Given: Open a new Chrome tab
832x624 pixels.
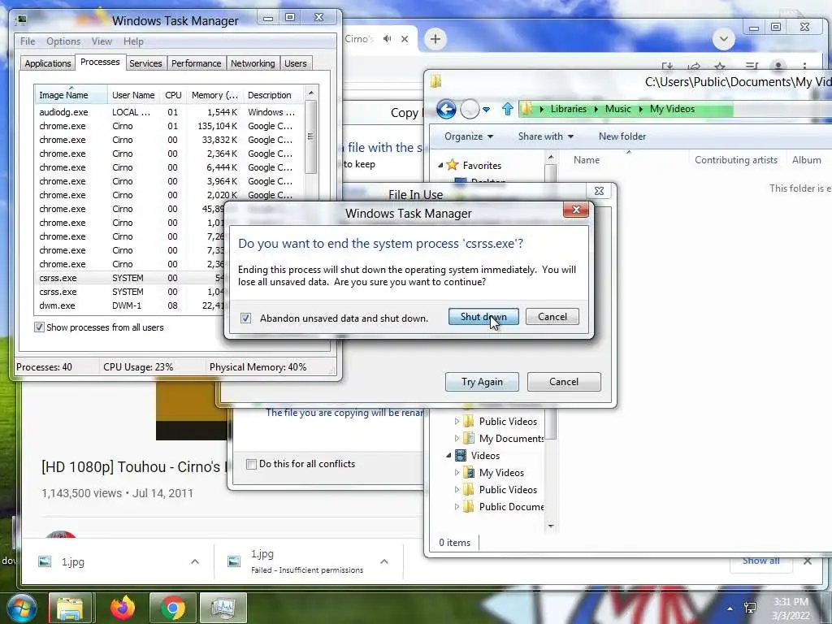Looking at the screenshot, I should coord(435,39).
